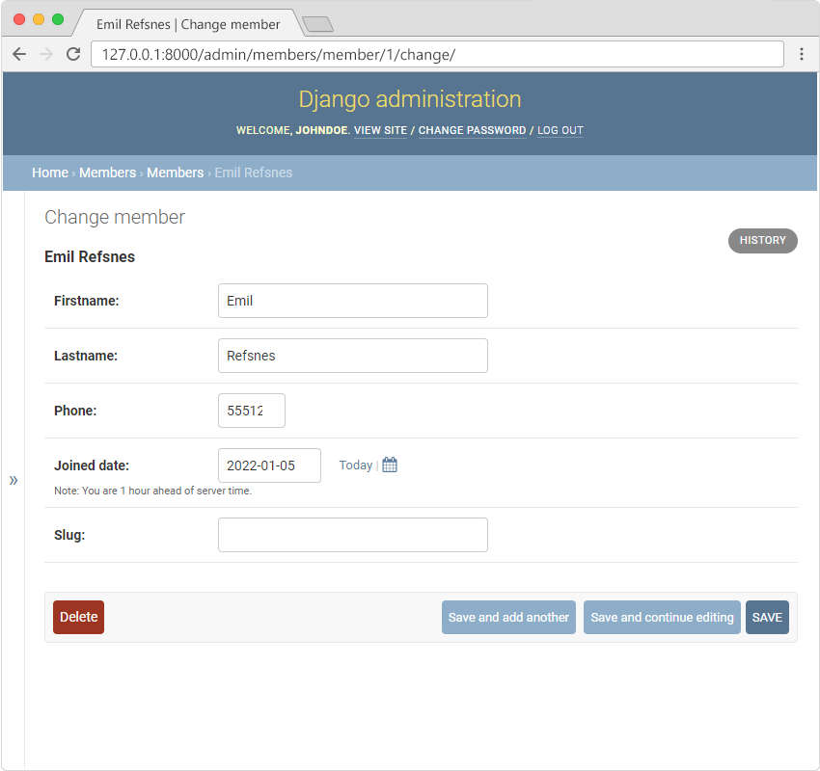
Task: Follow the VIEW SITE link
Action: click(x=380, y=130)
